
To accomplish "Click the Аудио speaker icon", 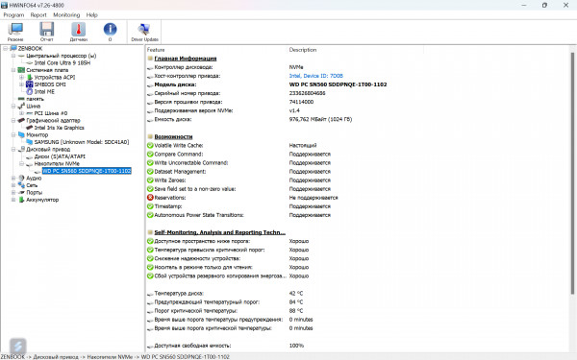I will 21,179.
